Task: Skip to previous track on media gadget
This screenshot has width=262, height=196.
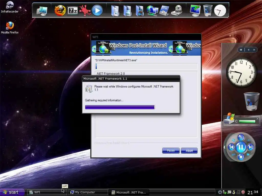Action: tap(231, 147)
